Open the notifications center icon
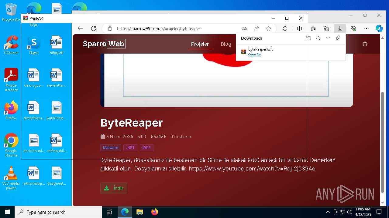Screen dimensions: 389x218 point(379,212)
